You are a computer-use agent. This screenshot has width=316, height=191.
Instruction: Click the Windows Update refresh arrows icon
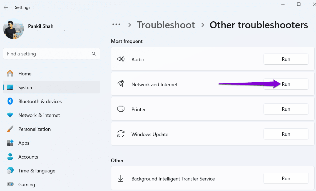(121, 134)
